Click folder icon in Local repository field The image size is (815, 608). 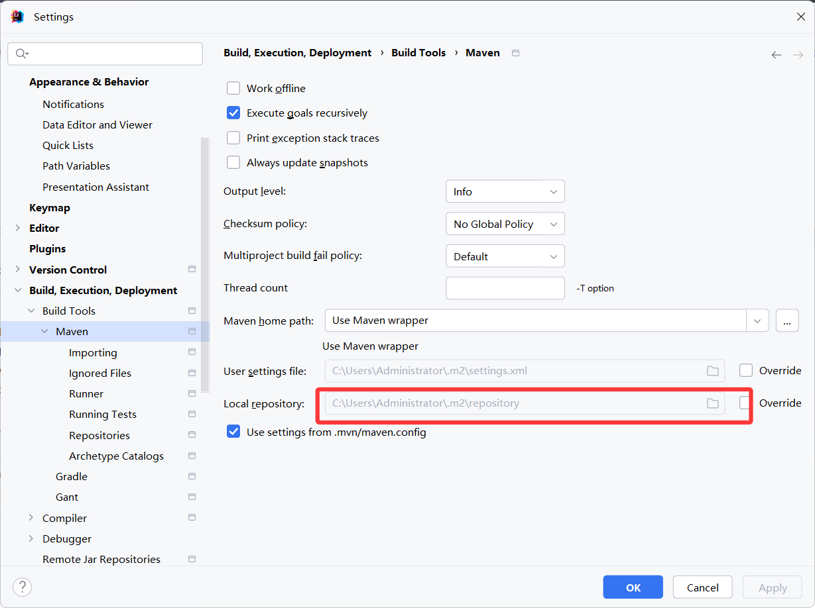(713, 403)
